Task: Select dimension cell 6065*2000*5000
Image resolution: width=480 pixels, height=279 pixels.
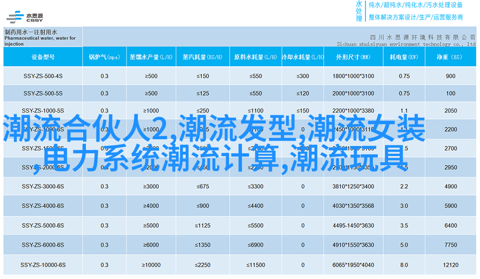Action: point(353,265)
